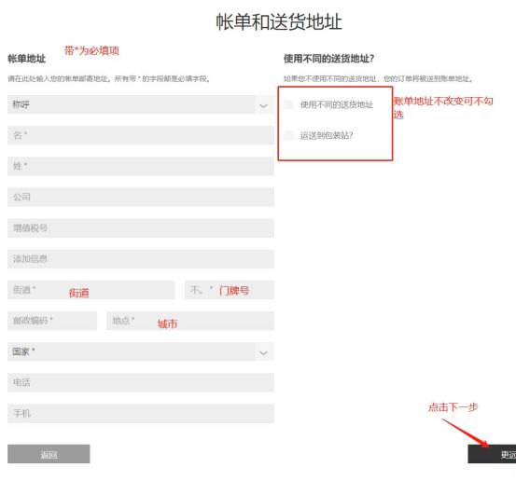The width and height of the screenshot is (516, 481).
Task: Click the chevron arrow of 称呼 field
Action: [263, 105]
